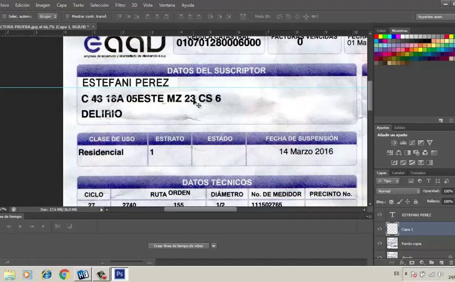Open the Aspectos esen. workspace dropdown
The height and width of the screenshot is (282, 455).
[x=435, y=17]
